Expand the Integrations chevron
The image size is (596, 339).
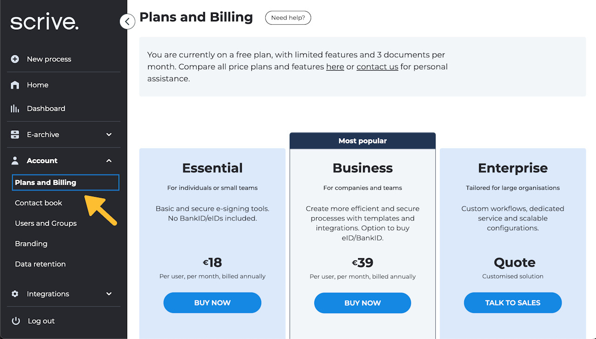(109, 294)
